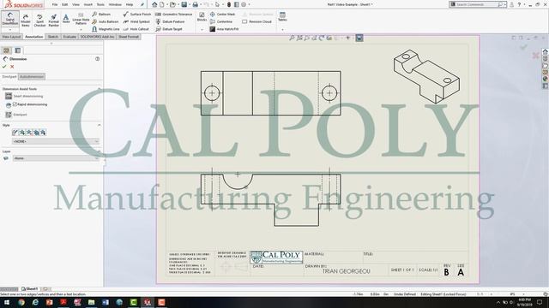
Task: Select the Sheet1 tab at the bottom
Action: point(30,289)
